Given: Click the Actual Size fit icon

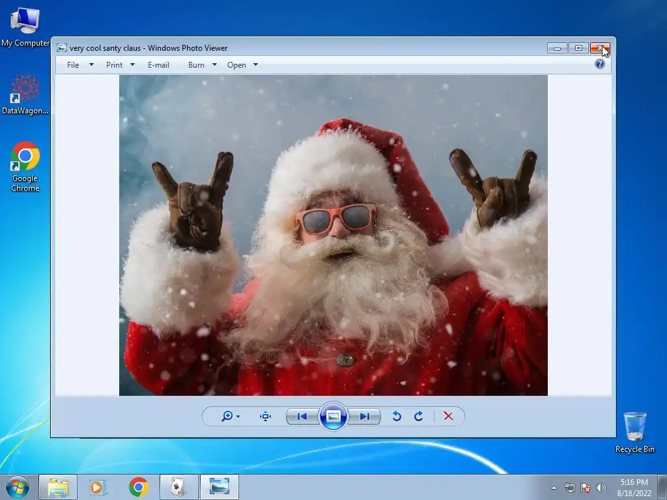Looking at the screenshot, I should tap(266, 416).
